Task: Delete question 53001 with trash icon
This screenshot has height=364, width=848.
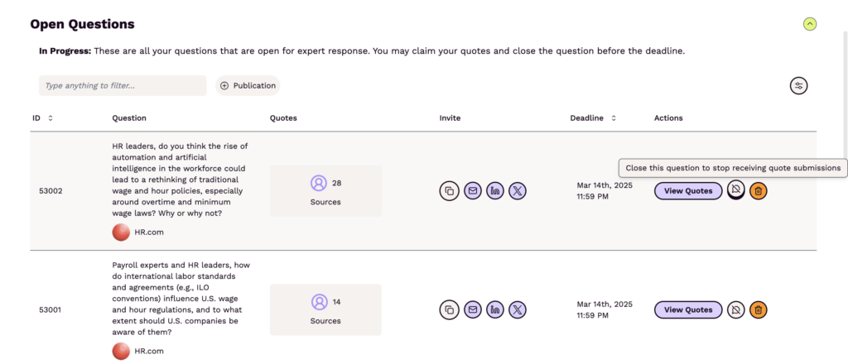Action: coord(759,310)
